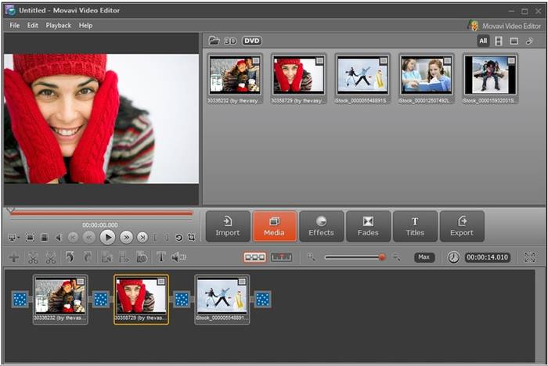Switch to the Effects tab
Image resolution: width=548 pixels, height=366 pixels.
(x=321, y=226)
